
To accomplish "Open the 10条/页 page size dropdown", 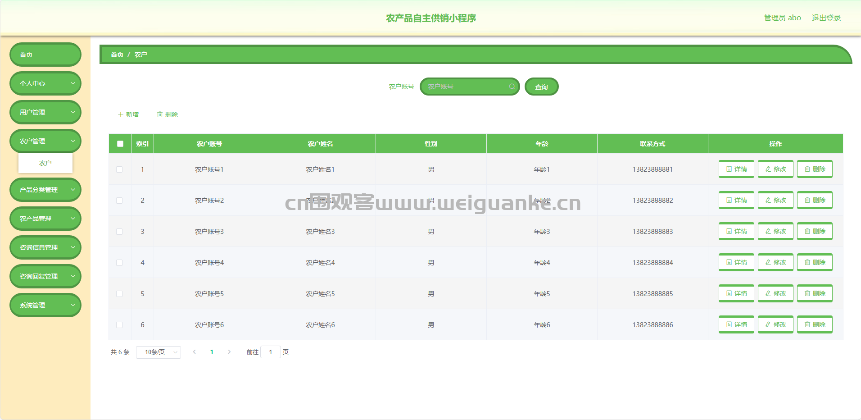I will click(x=159, y=352).
